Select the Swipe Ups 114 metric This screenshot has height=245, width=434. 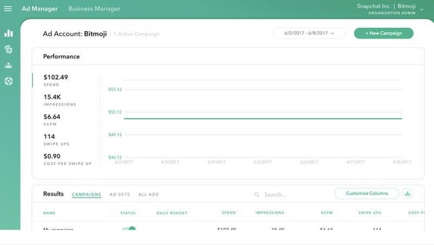[56, 139]
